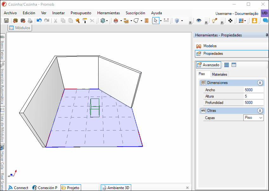This screenshot has width=269, height=191.
Task: Redo the last undone action
Action: (x=47, y=21)
